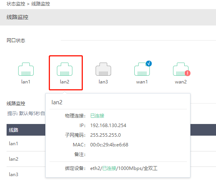Click the IP address 192.168.130.254
The width and height of the screenshot is (216, 180).
pyautogui.click(x=108, y=126)
